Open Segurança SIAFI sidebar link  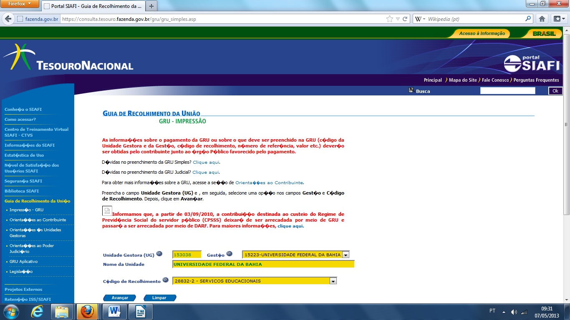point(23,181)
